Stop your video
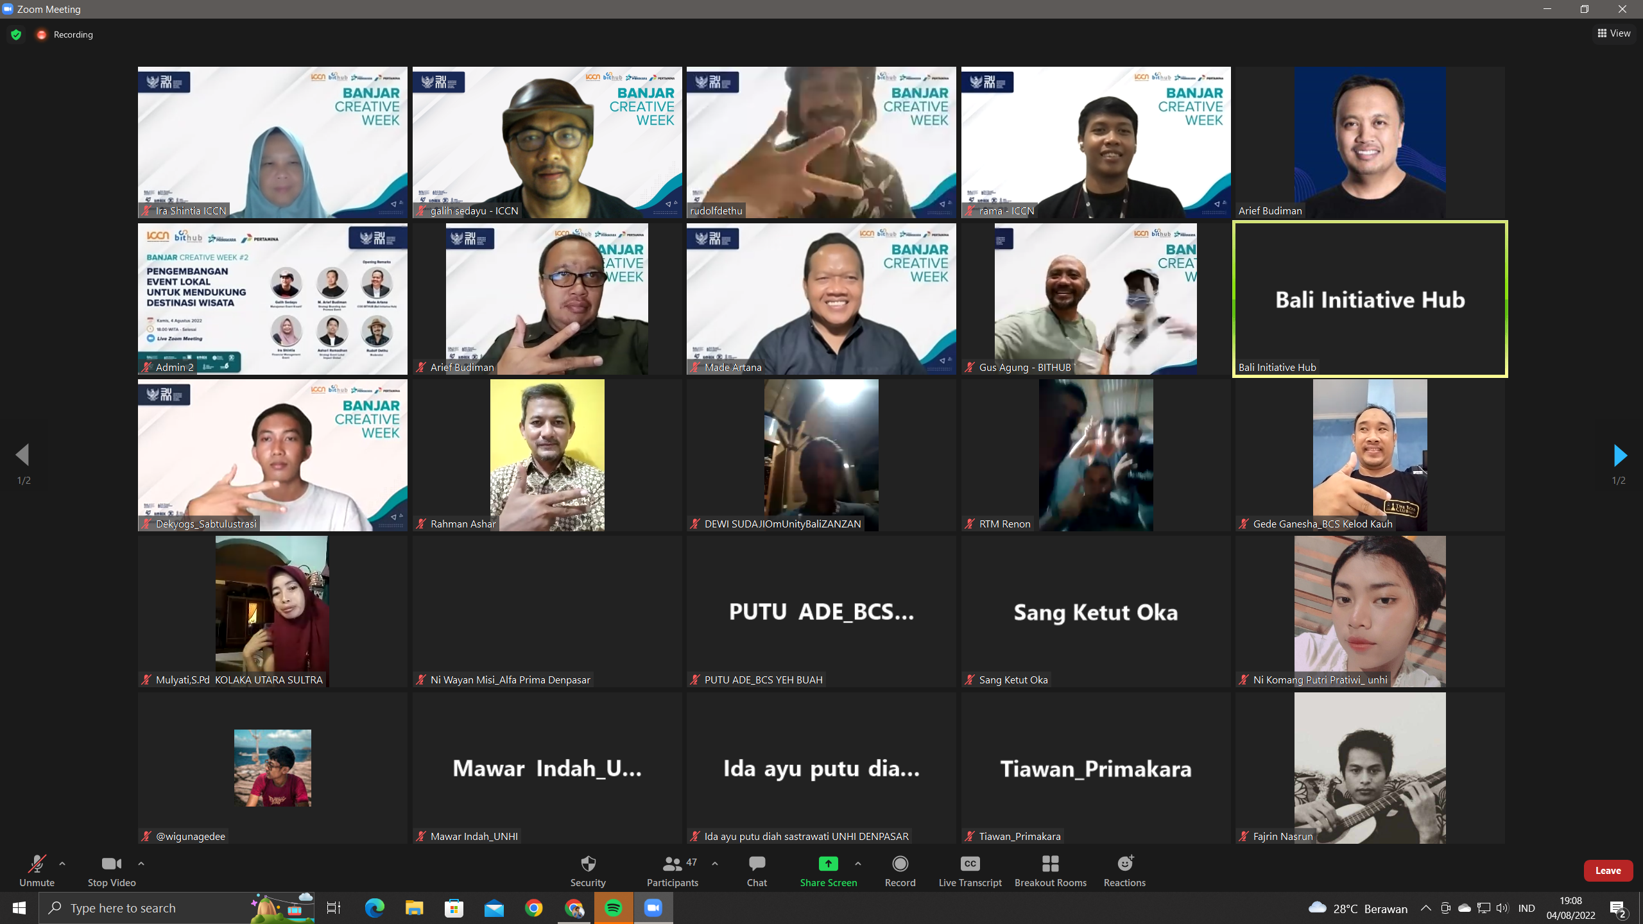This screenshot has height=924, width=1643. (110, 870)
